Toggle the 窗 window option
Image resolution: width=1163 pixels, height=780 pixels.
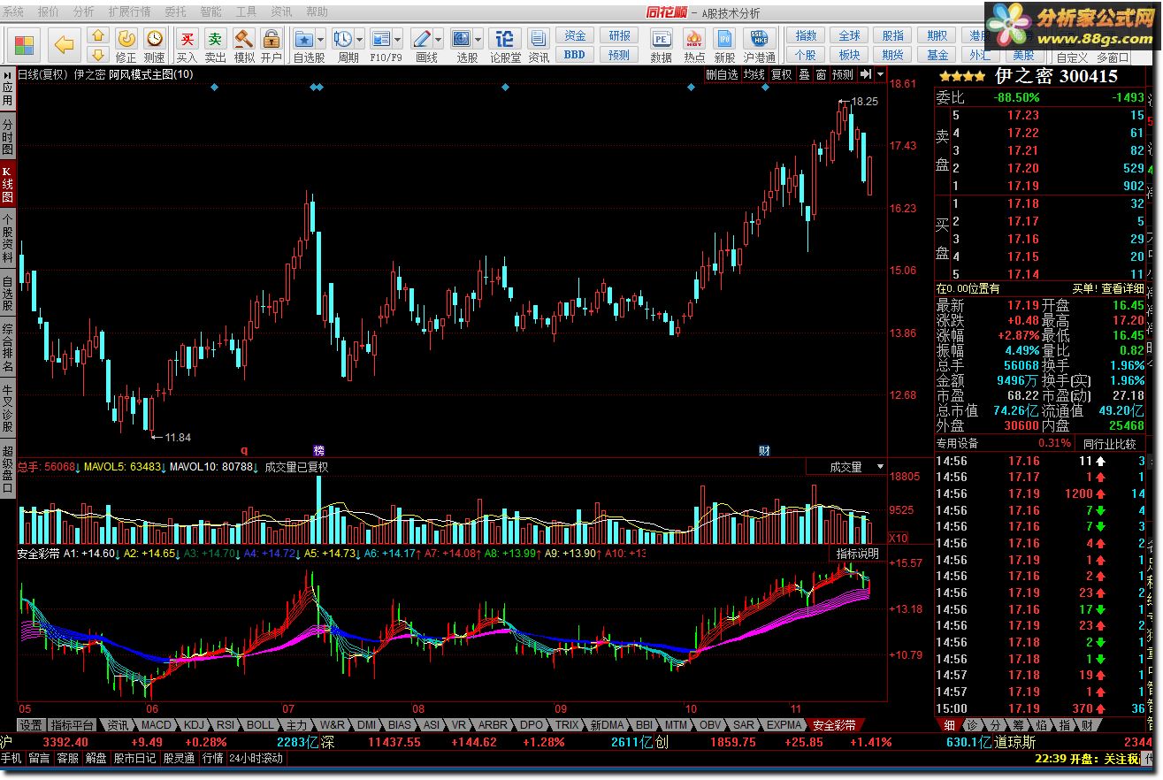tap(822, 74)
